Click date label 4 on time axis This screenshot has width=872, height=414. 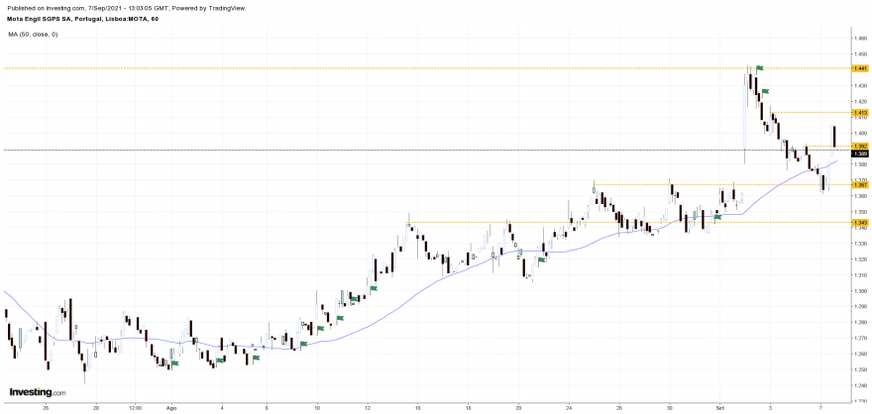point(222,407)
